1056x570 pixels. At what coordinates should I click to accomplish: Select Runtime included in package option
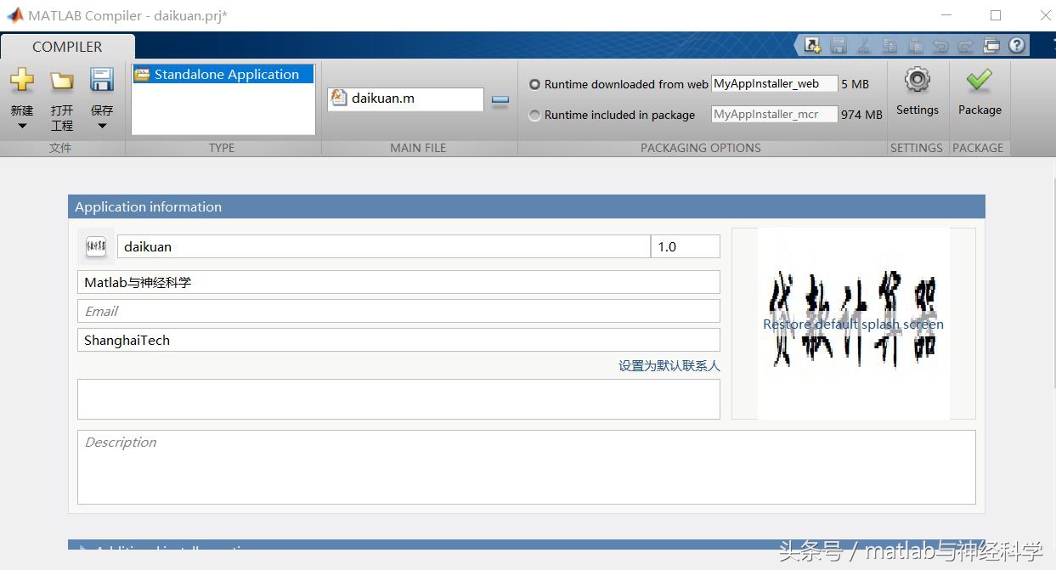tap(534, 115)
